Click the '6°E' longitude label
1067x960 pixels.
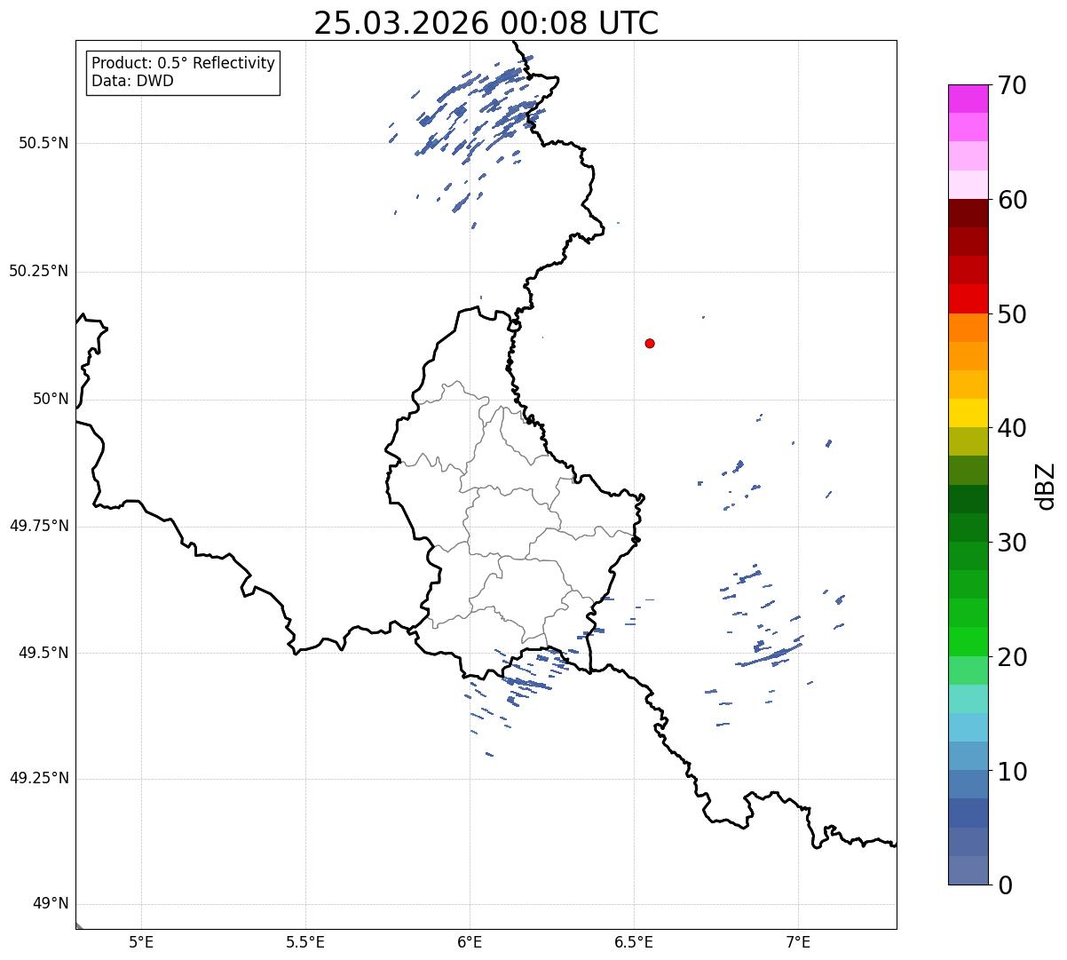click(x=470, y=942)
